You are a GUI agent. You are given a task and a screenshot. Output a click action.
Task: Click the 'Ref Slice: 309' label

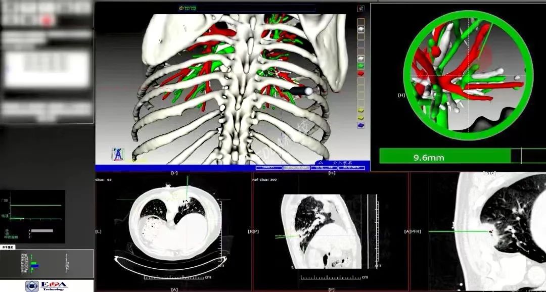pyautogui.click(x=264, y=180)
